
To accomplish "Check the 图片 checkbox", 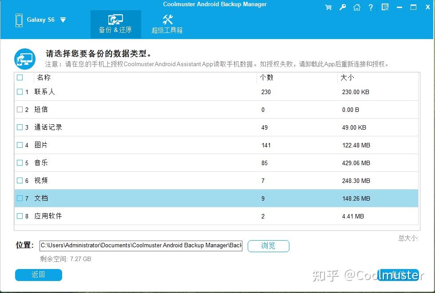I will (x=20, y=145).
